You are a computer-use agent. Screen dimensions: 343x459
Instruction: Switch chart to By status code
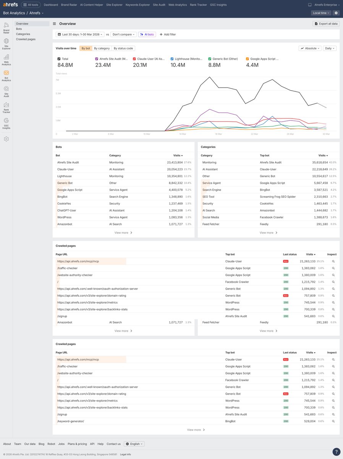[123, 48]
